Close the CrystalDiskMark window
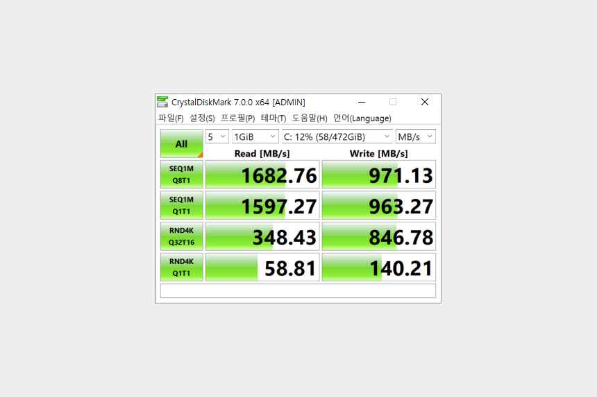This screenshot has height=397, width=597. (x=425, y=102)
